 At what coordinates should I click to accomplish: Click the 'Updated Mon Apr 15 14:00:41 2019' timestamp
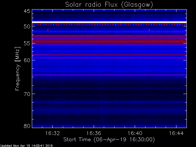point(26,146)
